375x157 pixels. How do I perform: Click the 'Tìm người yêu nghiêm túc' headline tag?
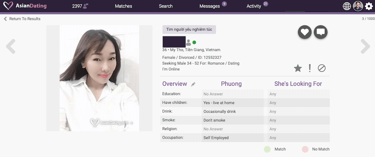click(189, 29)
